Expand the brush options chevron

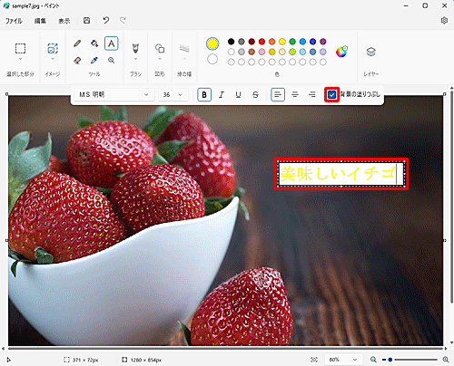pos(135,59)
